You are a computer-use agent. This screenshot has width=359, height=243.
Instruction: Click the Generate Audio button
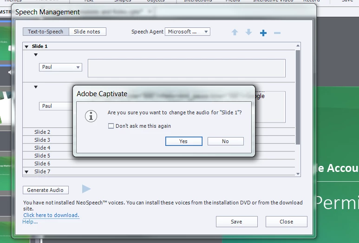(x=46, y=190)
